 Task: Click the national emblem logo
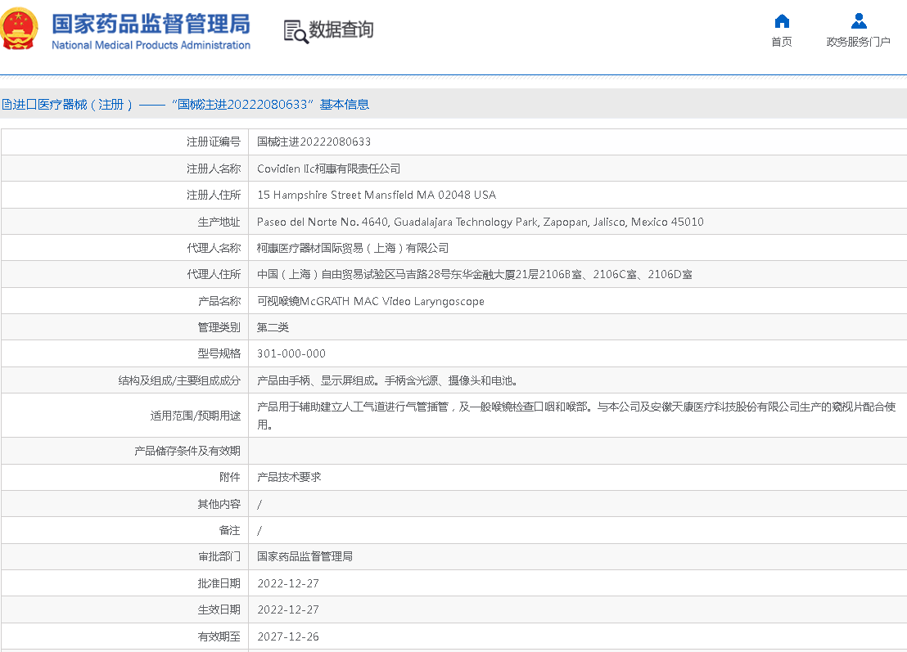[20, 30]
